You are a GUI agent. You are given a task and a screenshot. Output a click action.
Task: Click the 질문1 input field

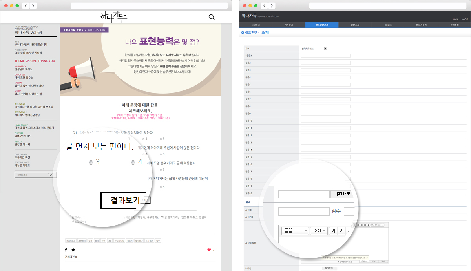point(325,56)
